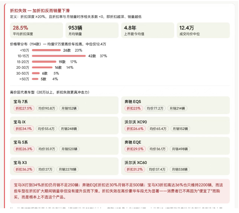Click the 19款 count value
Viewport: 239px width, 213px height.
[x=62, y=62]
